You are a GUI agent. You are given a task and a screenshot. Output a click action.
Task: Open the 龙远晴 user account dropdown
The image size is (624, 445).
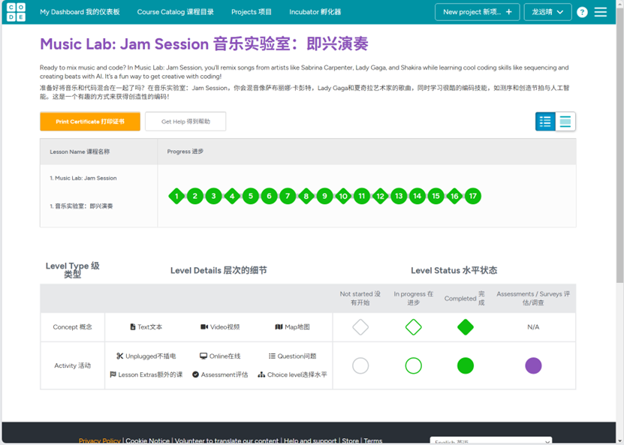tap(547, 12)
